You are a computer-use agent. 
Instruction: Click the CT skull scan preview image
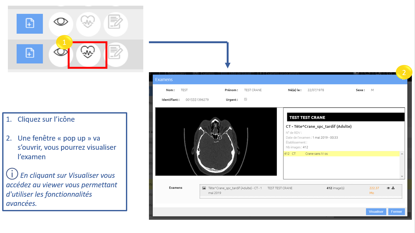tap(216, 141)
